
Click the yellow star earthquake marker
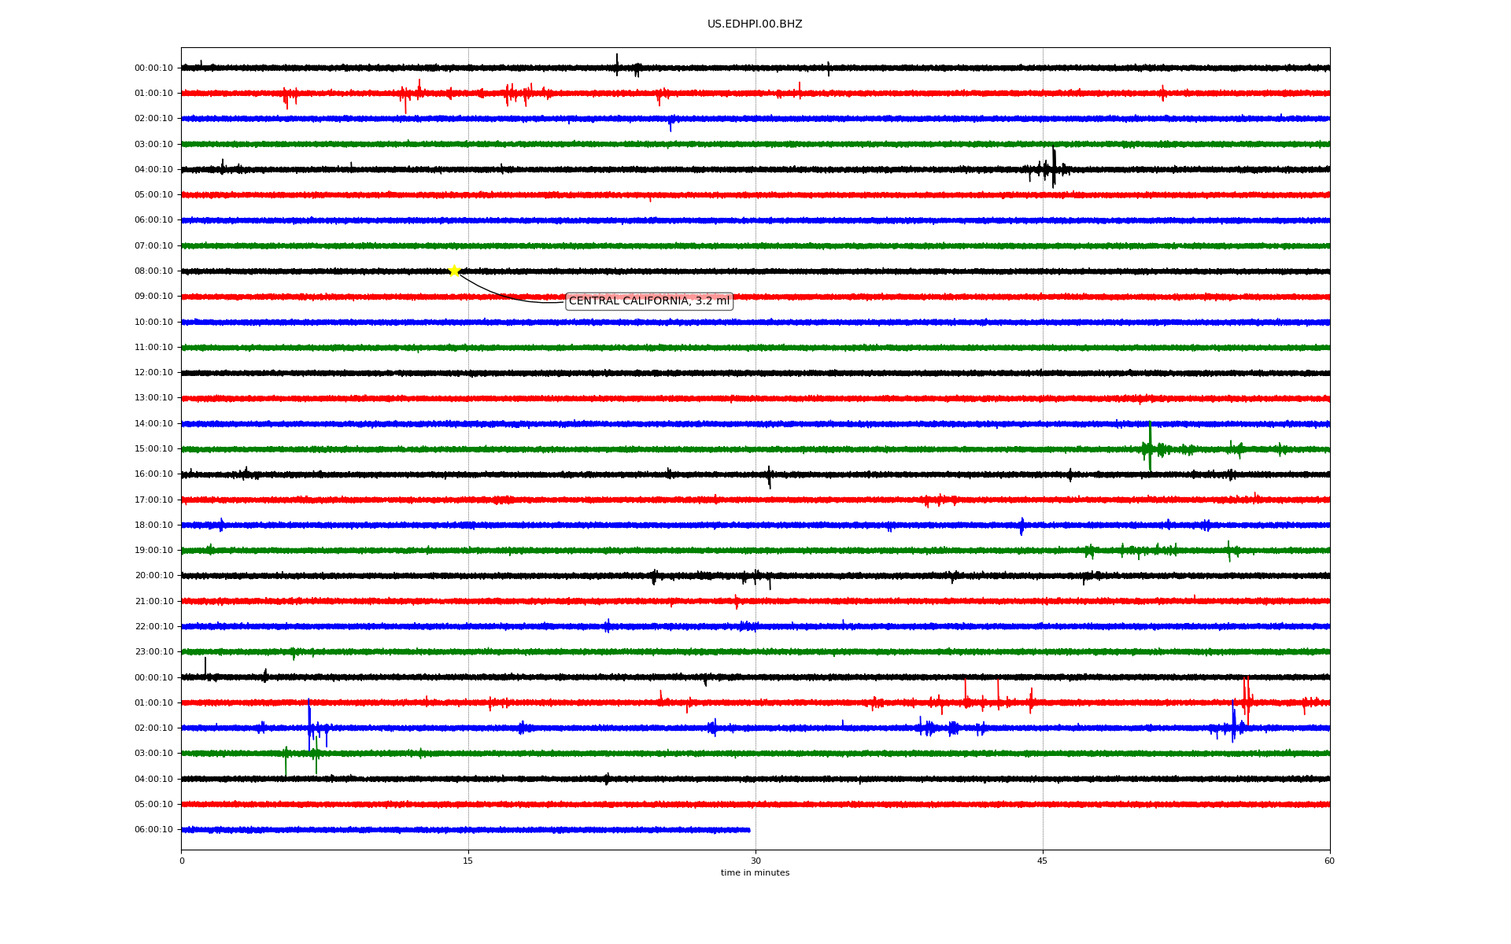tap(454, 271)
